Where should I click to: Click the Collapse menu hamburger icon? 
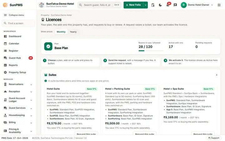5,15
